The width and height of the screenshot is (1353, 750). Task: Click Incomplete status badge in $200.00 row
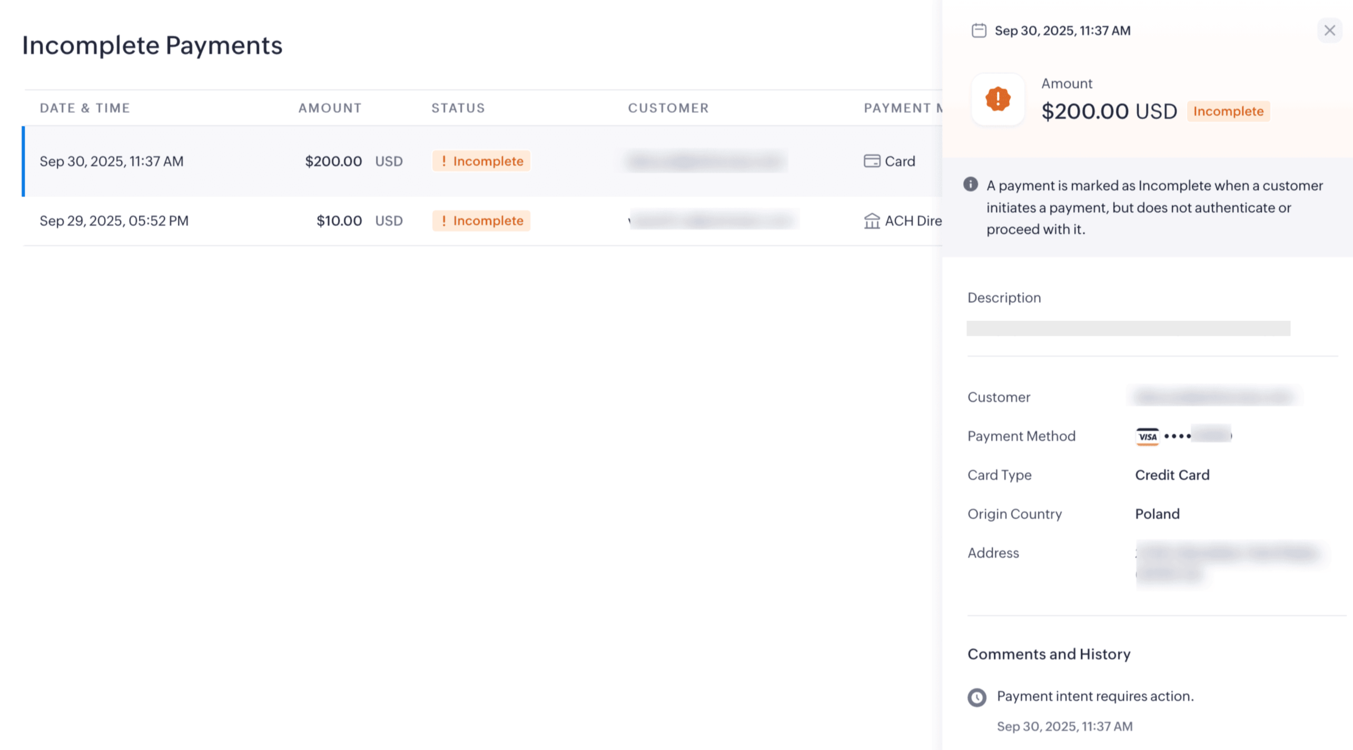pyautogui.click(x=481, y=161)
